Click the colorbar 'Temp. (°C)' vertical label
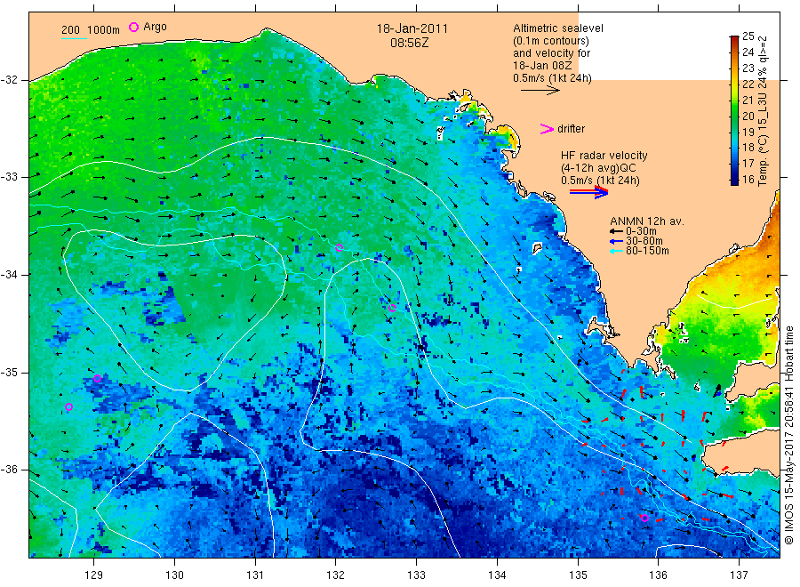800x587 pixels. tap(763, 161)
